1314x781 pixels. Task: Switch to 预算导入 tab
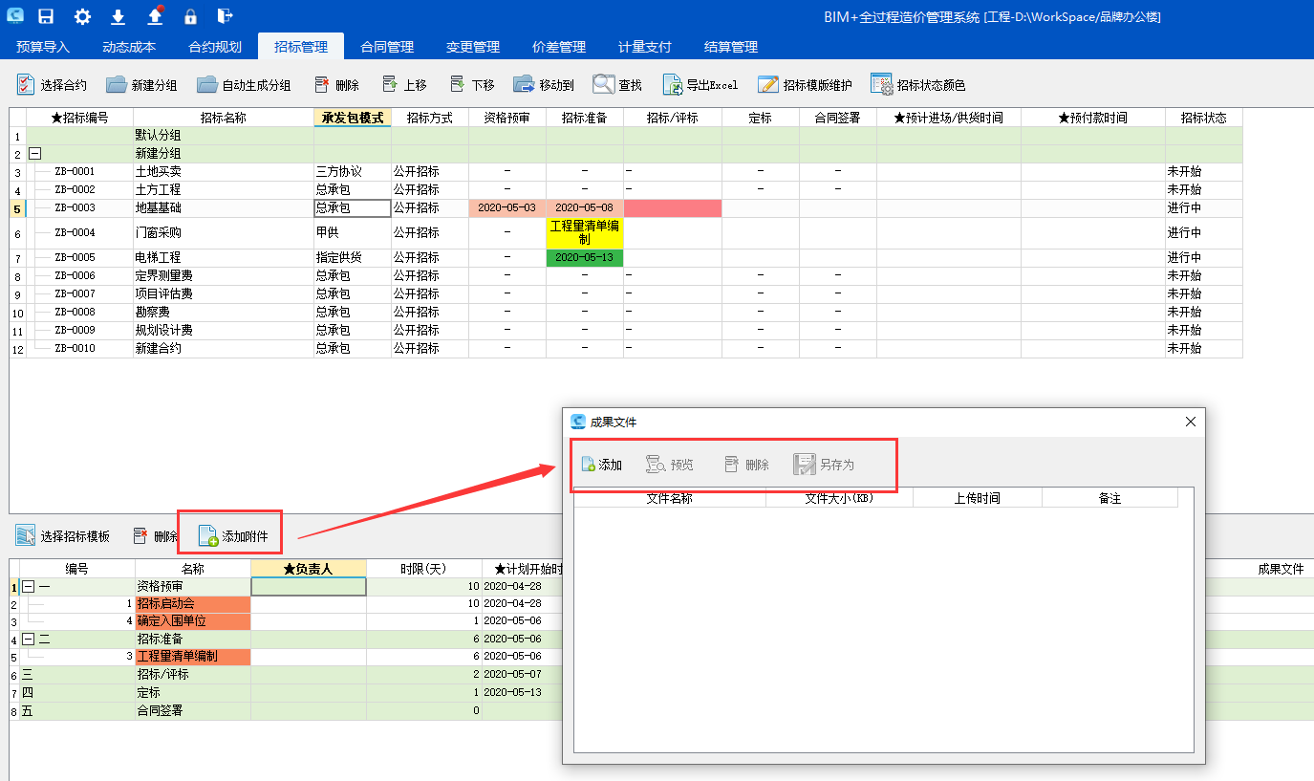tap(43, 47)
